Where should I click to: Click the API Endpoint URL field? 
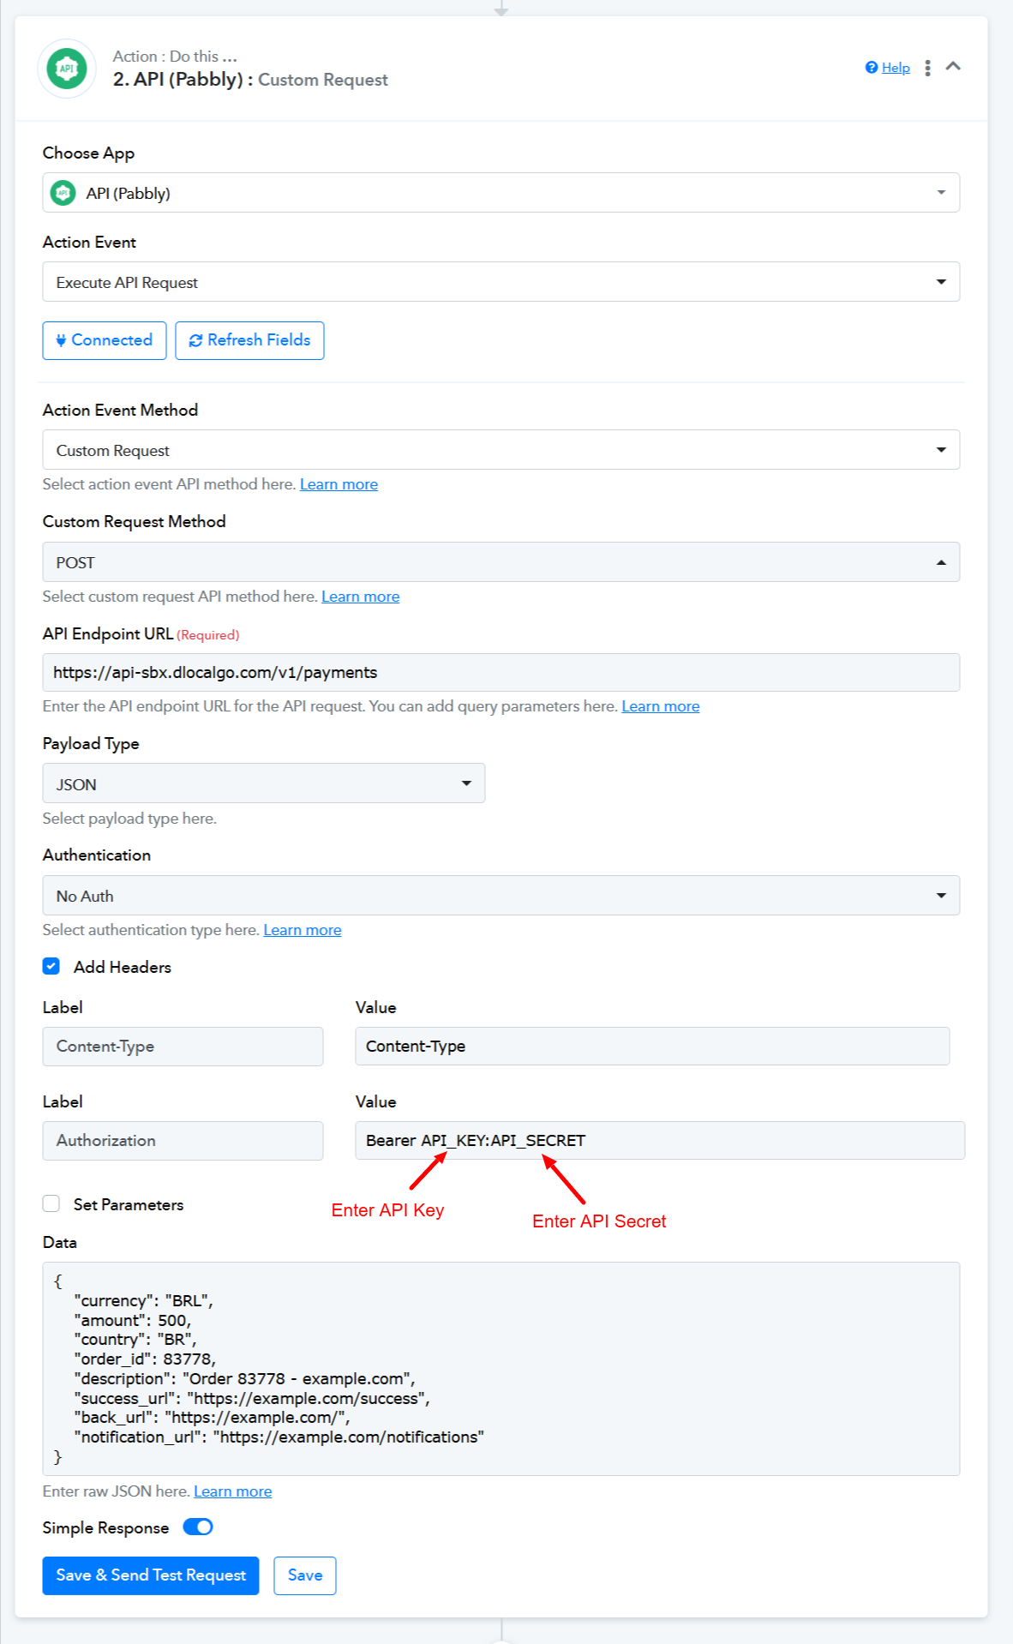pyautogui.click(x=501, y=673)
